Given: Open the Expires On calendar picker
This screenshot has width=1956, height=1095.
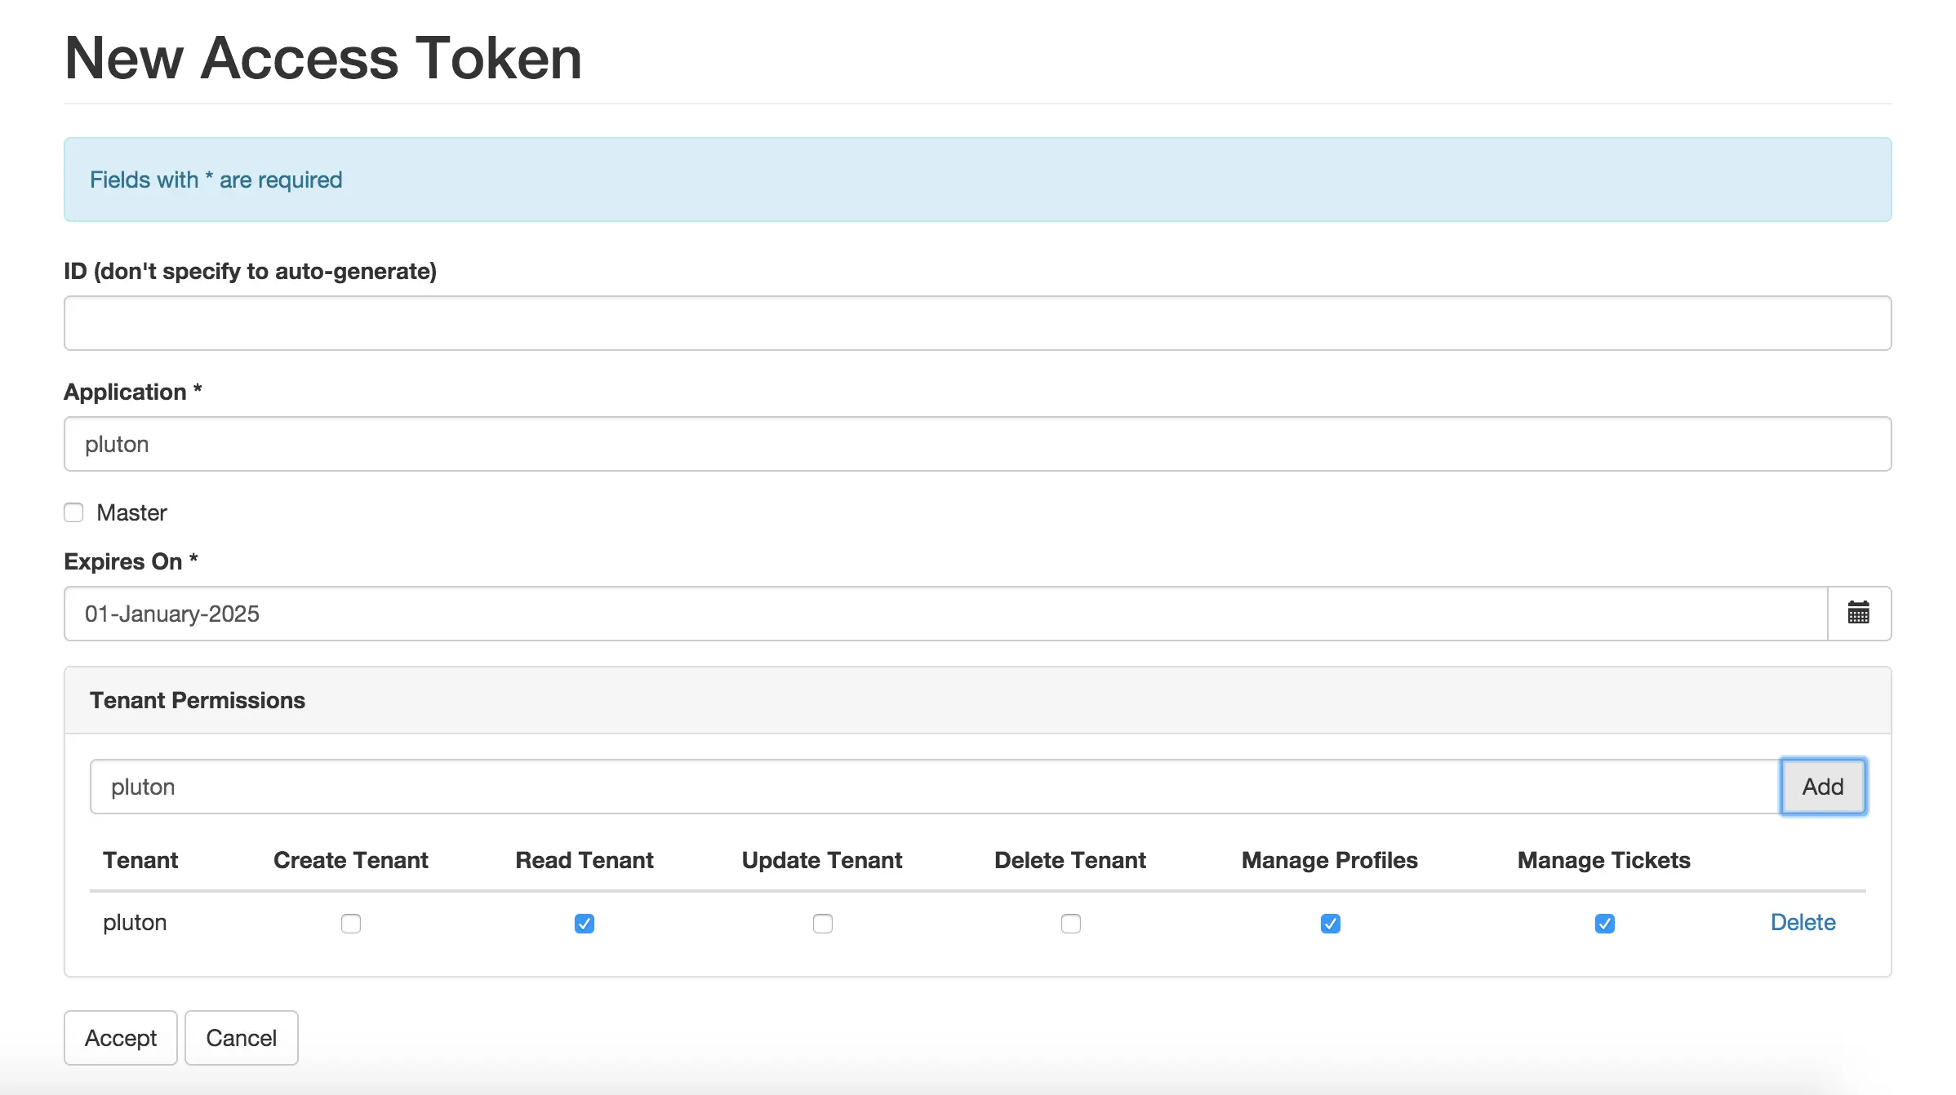Looking at the screenshot, I should point(1859,613).
